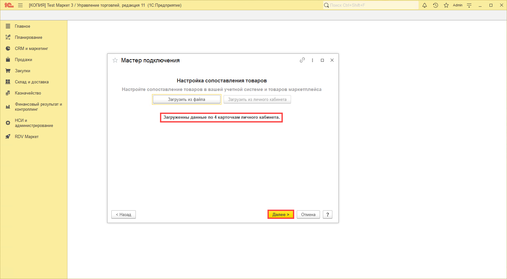Click the Закупки cart icon
The width and height of the screenshot is (507, 279).
(x=8, y=71)
